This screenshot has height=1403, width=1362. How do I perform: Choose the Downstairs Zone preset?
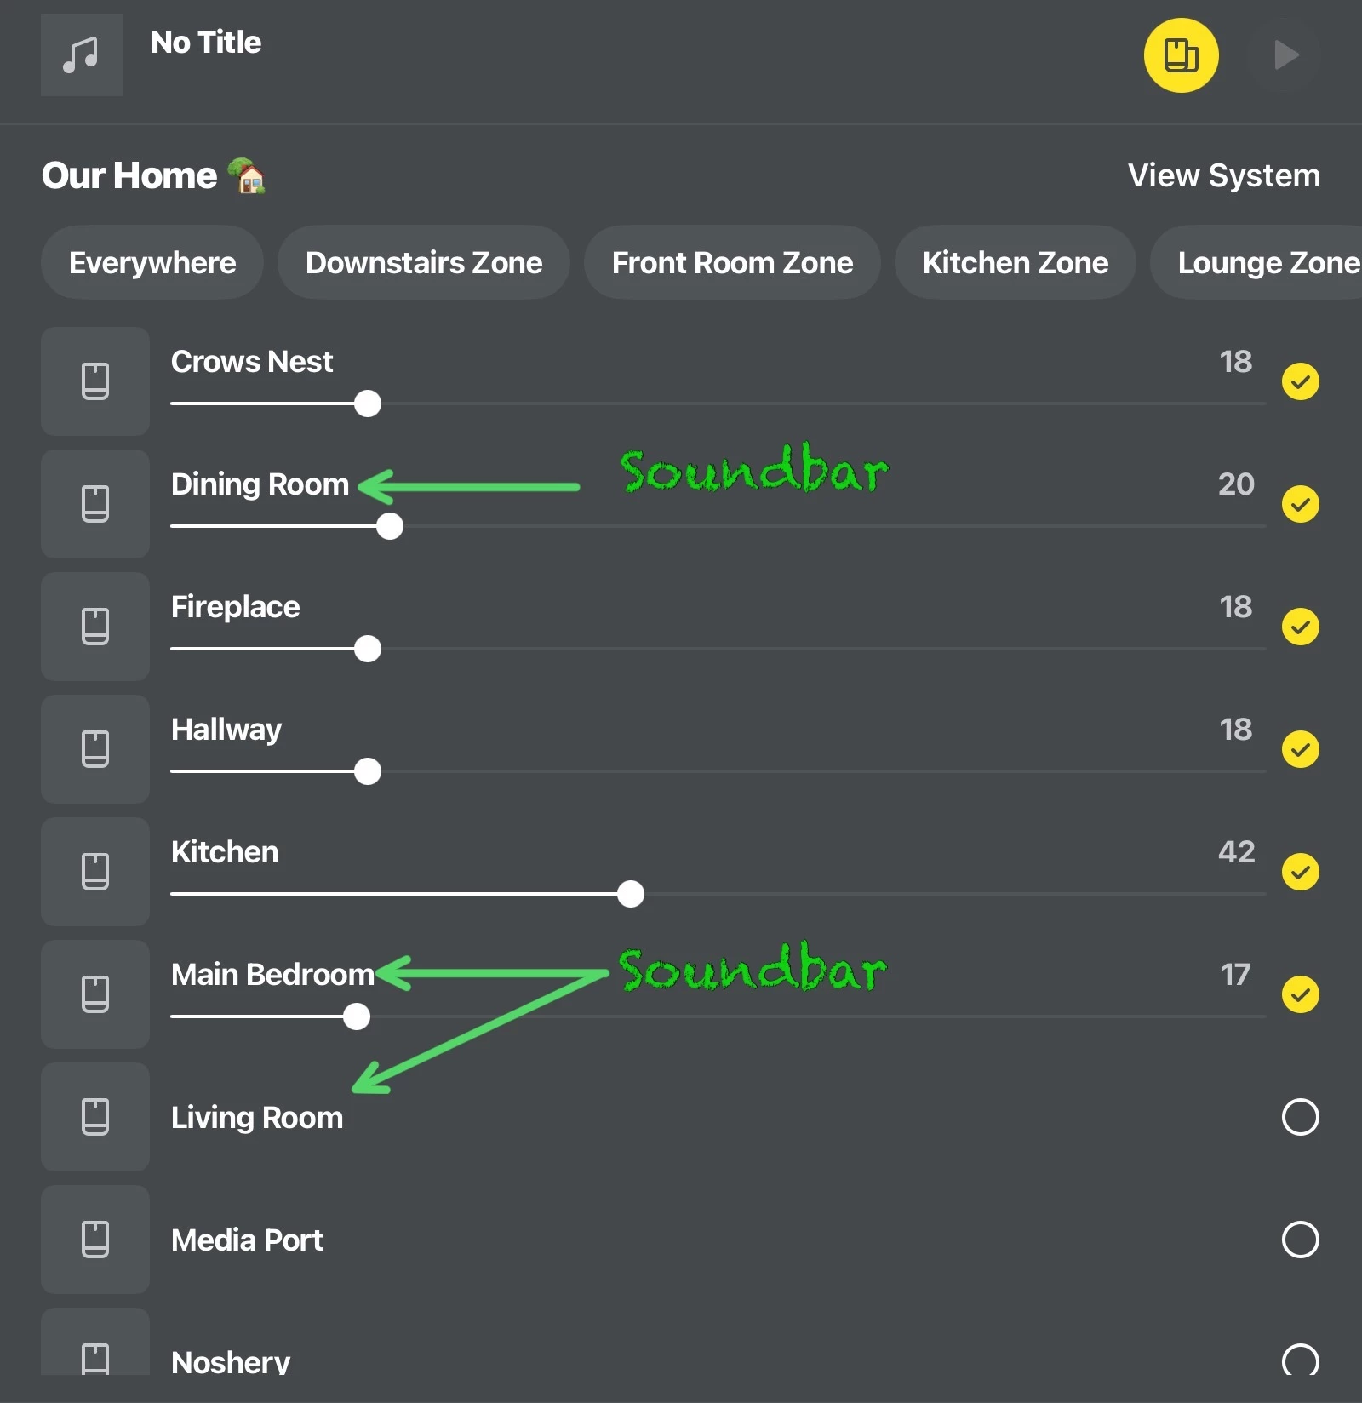coord(424,263)
